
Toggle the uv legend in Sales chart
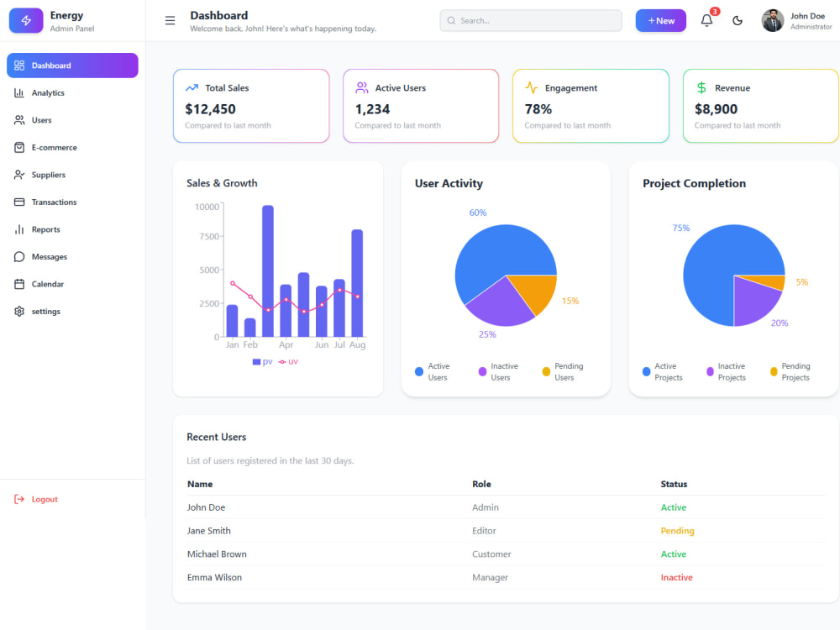[288, 361]
